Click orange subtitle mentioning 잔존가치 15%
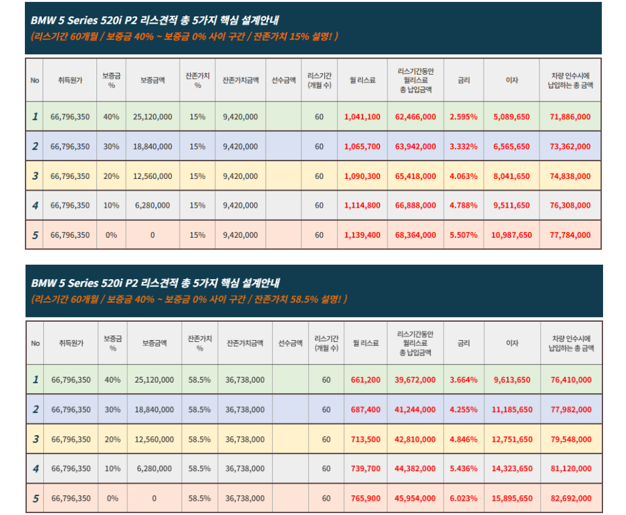The width and height of the screenshot is (626, 515). point(184,36)
